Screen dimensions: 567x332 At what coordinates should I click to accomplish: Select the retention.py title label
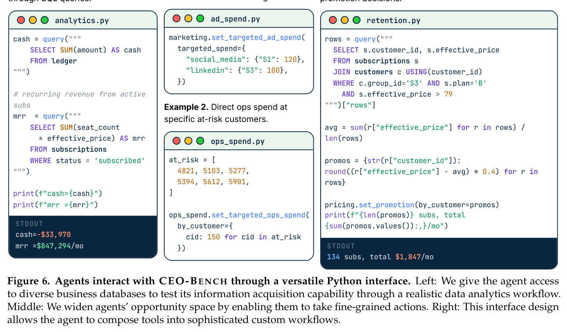tap(393, 20)
